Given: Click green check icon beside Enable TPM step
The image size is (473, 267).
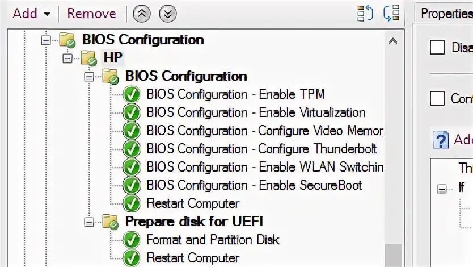Looking at the screenshot, I should coord(132,94).
